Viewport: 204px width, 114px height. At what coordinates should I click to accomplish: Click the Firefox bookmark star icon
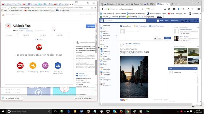click(165, 9)
